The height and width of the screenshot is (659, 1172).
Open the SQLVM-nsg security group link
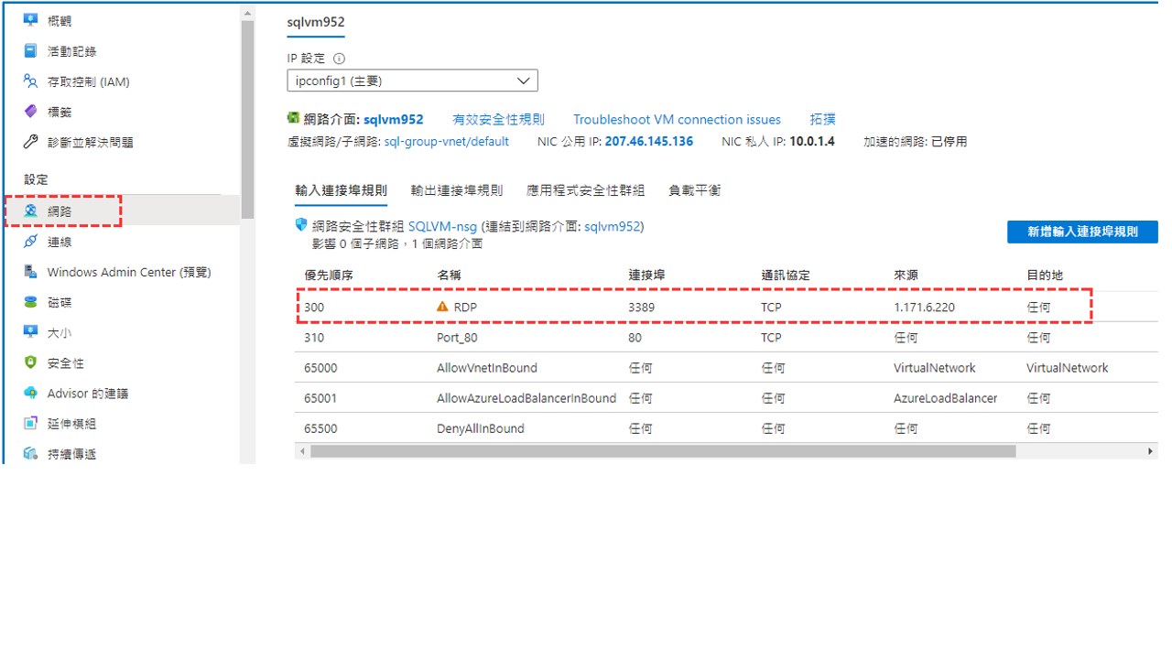point(442,226)
